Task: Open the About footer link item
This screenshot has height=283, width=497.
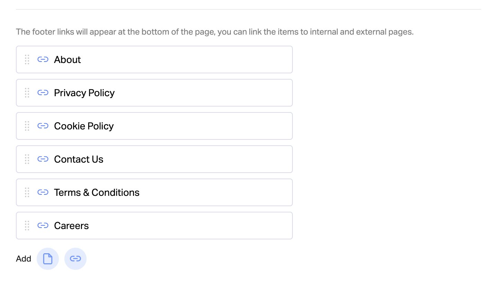Action: coord(154,60)
